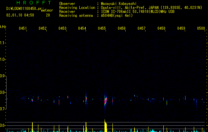Select the A504HB(yagi 4el) antenna value
The height and width of the screenshot is (132, 208).
tap(117, 16)
